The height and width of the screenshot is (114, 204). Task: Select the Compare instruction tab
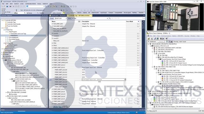[x=111, y=13]
